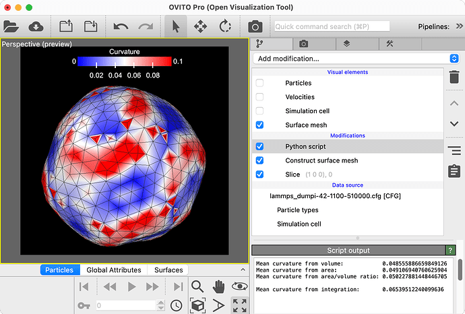Image resolution: width=465 pixels, height=314 pixels.
Task: Uncheck the Construct surface mesh modifier
Action: 259,160
